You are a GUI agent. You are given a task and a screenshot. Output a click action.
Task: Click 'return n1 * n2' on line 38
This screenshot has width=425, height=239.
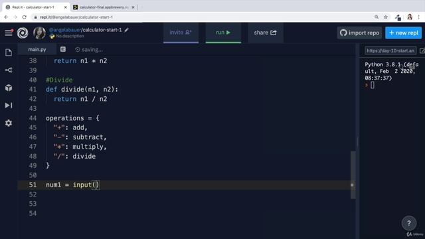click(80, 61)
